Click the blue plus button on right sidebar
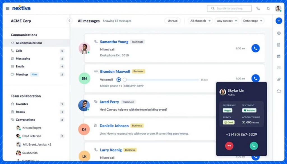This screenshot has width=287, height=164. 279,21
